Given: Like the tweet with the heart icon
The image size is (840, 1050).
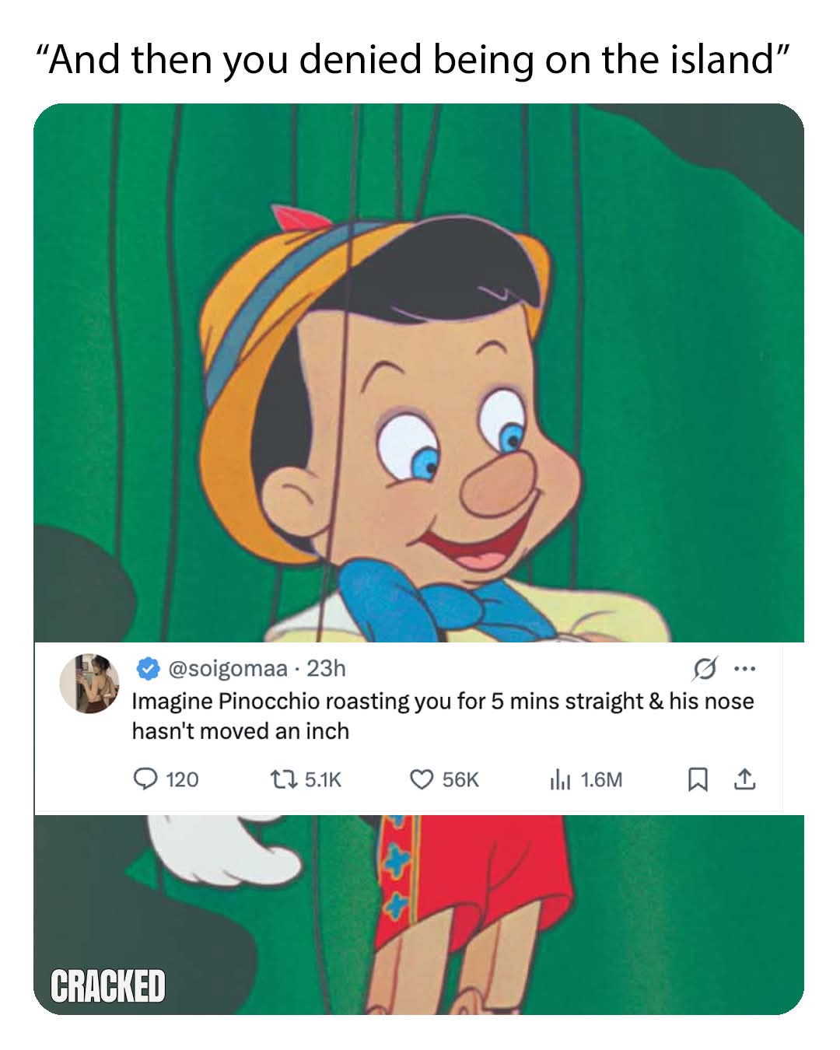Looking at the screenshot, I should click(421, 779).
